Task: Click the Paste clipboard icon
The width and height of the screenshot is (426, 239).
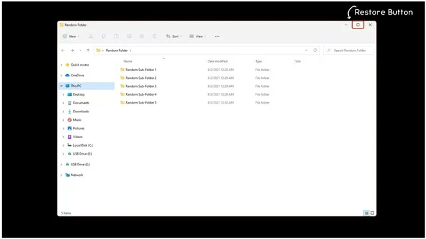Action: tap(116, 37)
